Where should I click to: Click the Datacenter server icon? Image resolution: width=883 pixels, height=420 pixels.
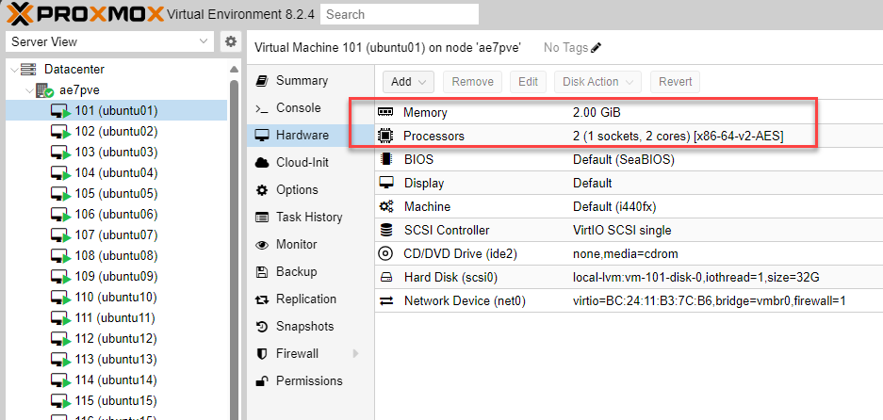pos(28,70)
